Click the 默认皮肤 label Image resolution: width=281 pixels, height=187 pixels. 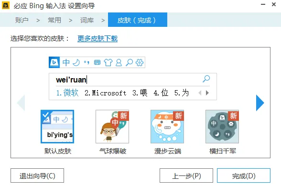pyautogui.click(x=58, y=151)
